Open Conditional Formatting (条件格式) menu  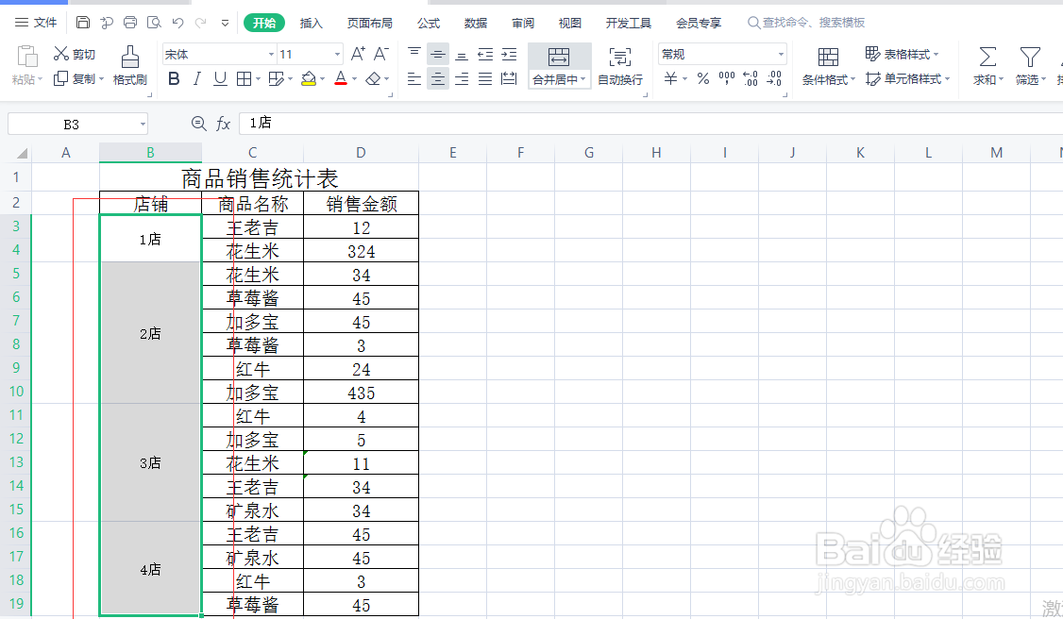click(829, 66)
